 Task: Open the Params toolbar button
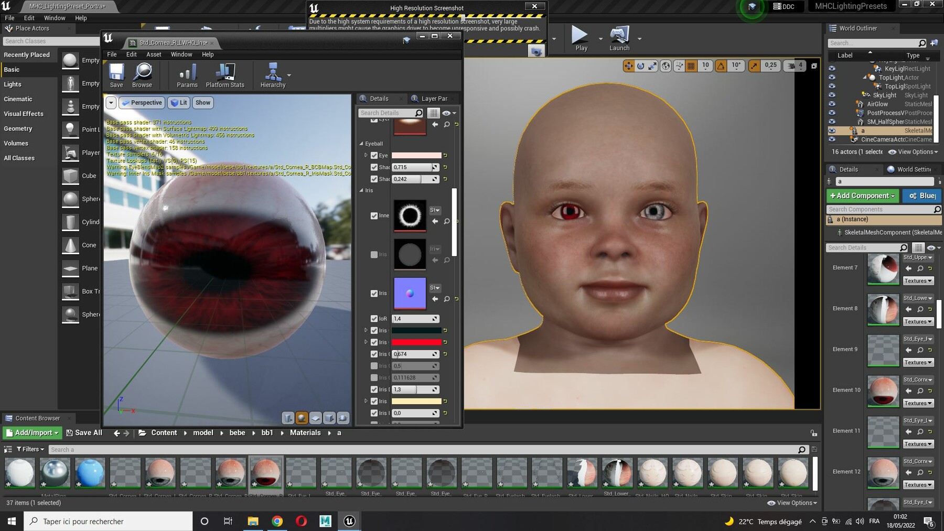click(x=187, y=75)
